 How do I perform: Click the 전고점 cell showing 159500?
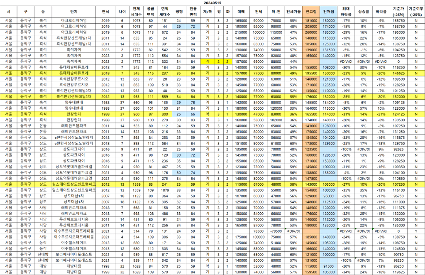pos(311,272)
